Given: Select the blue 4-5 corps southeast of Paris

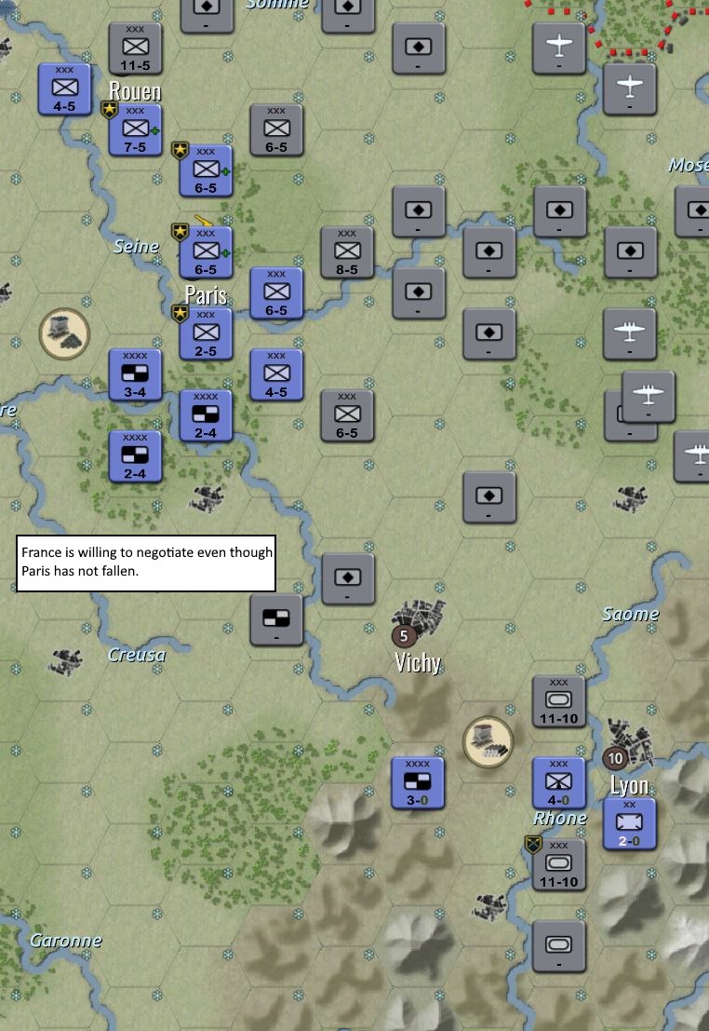Looking at the screenshot, I should click(276, 374).
